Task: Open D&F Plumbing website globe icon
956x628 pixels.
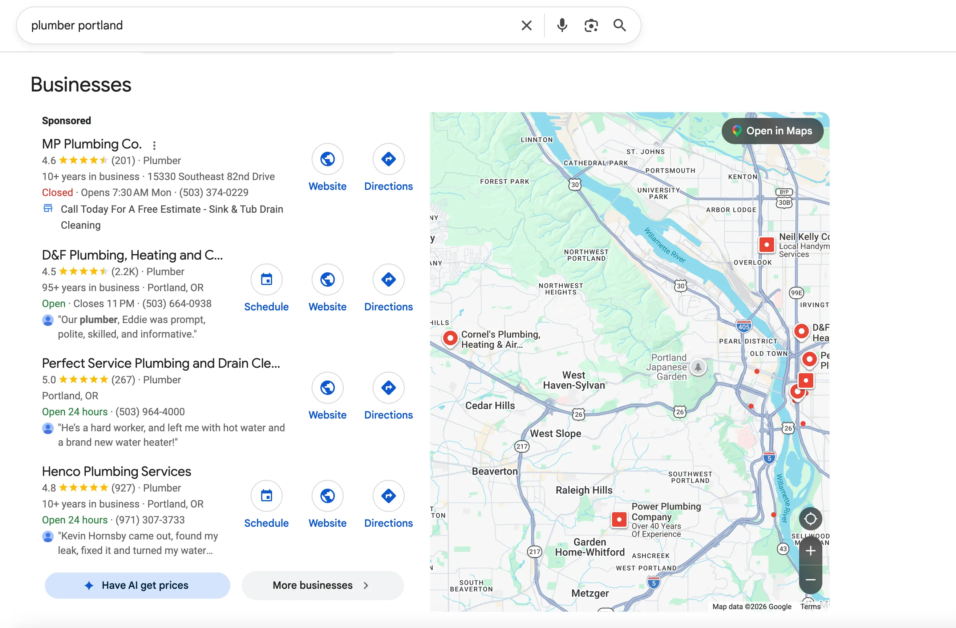Action: coord(327,280)
